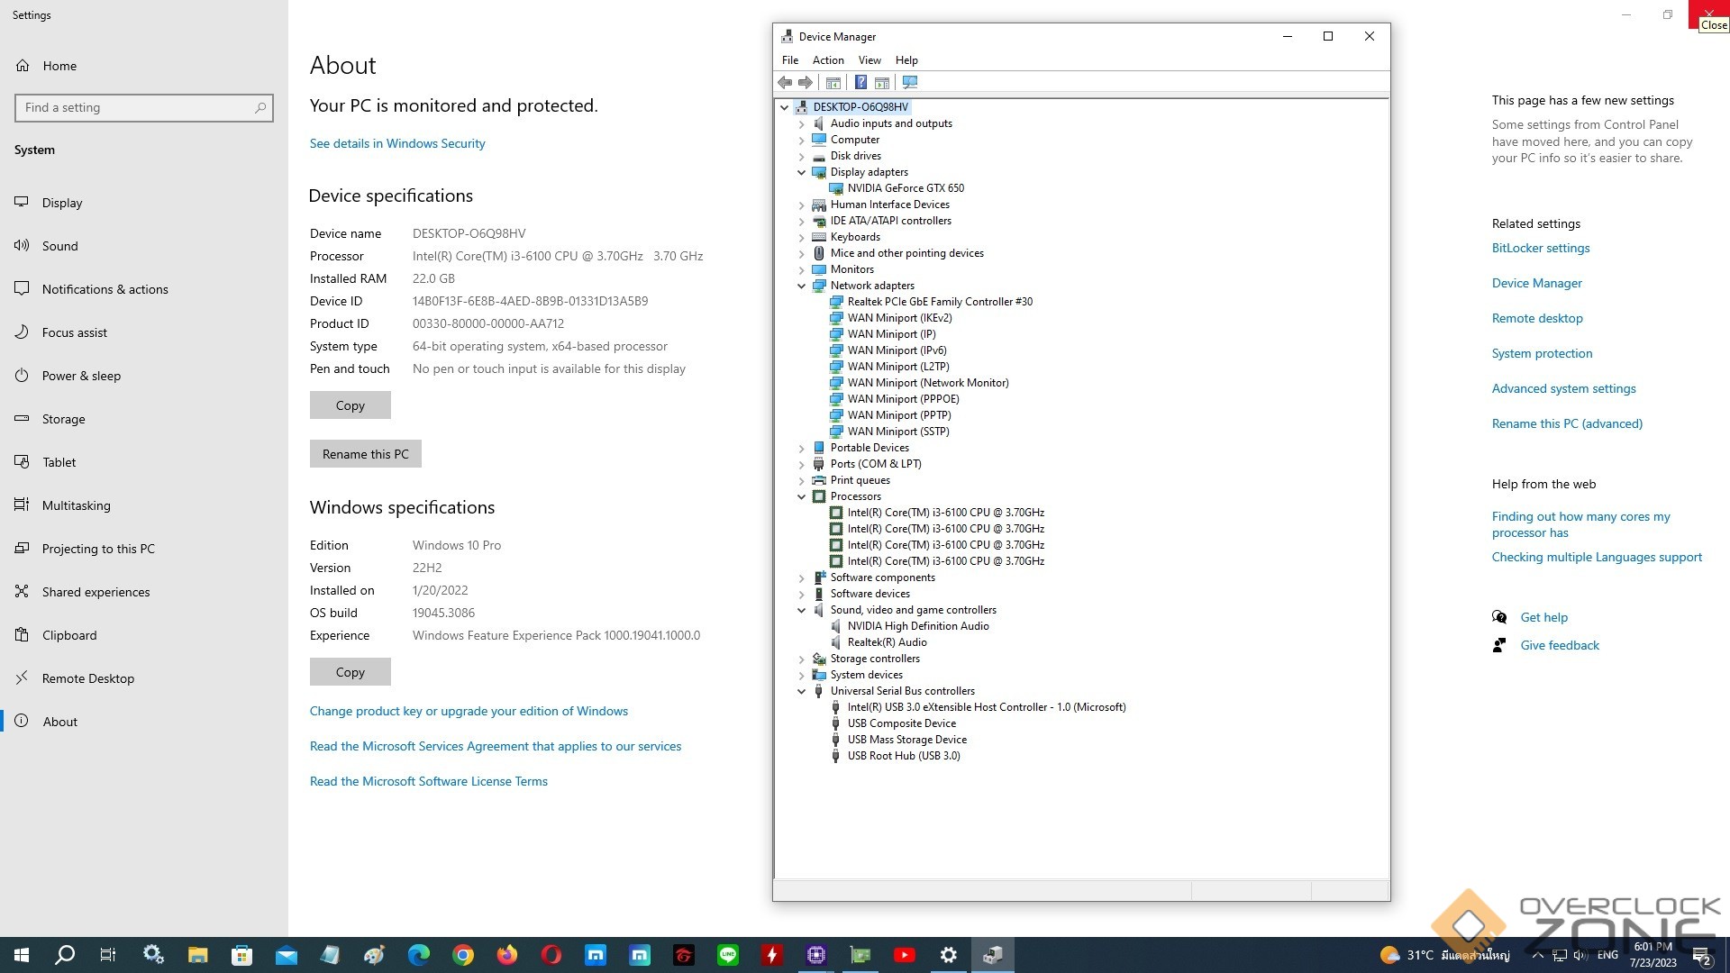Expand the Storage controllers category

(801, 659)
